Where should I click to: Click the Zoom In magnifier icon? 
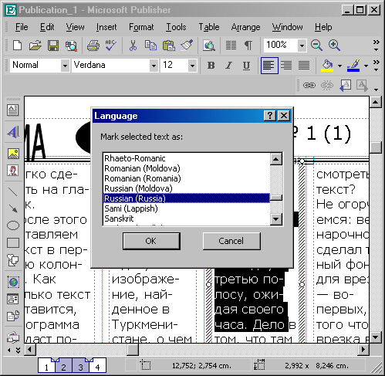coord(334,46)
